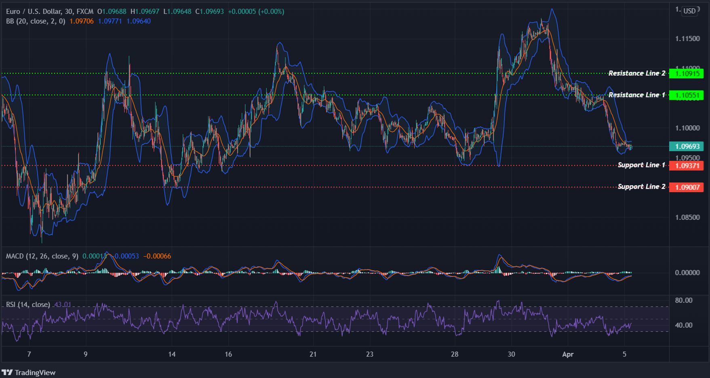
Task: Click the RSI value 43.01 readout
Action: click(x=62, y=304)
